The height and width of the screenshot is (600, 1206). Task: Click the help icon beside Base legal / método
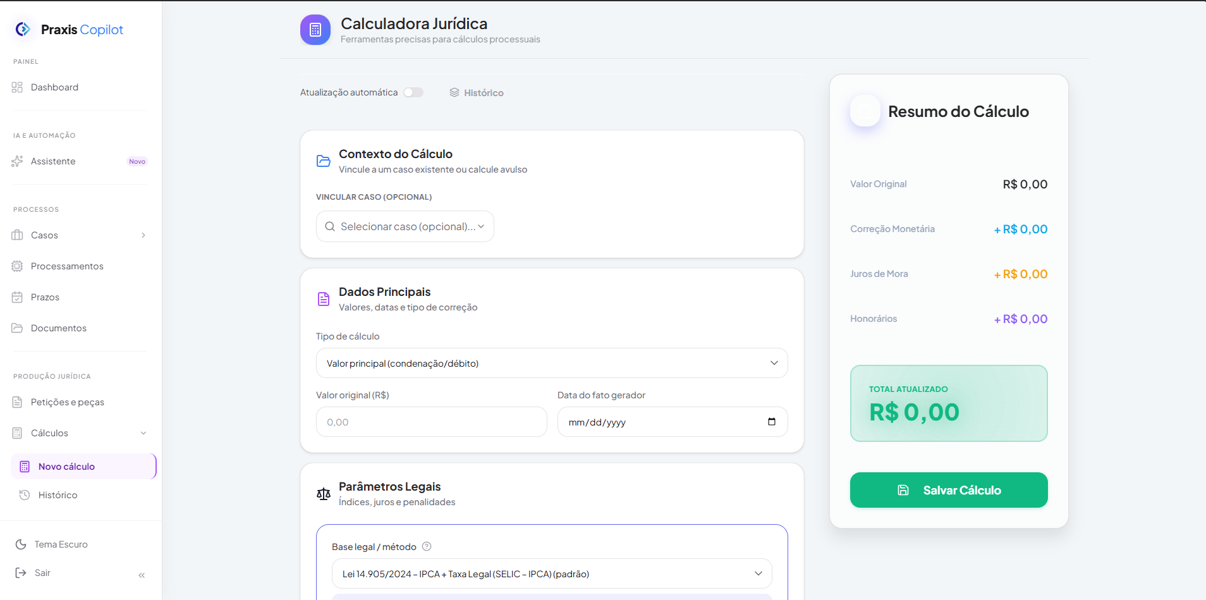click(x=427, y=546)
